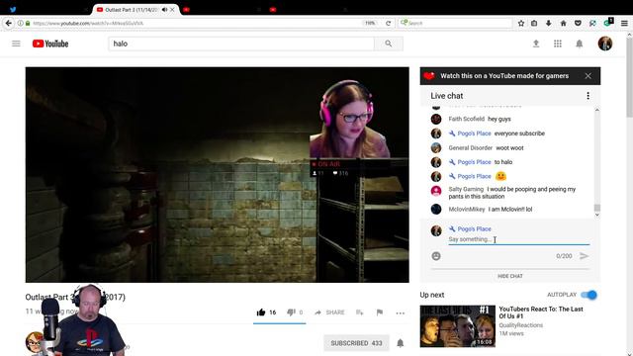This screenshot has width=633, height=356.
Task: Open QualityReactions channel link
Action: (x=521, y=325)
